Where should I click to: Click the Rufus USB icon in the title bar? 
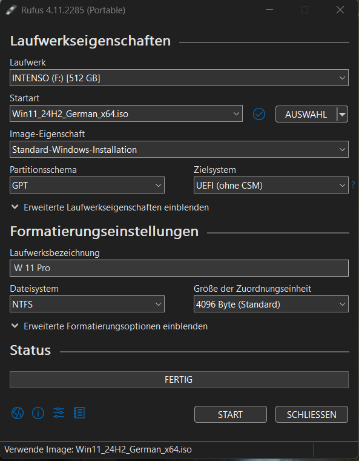[x=11, y=10]
